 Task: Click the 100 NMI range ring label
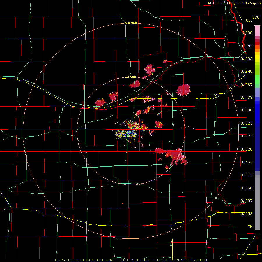[131, 23]
